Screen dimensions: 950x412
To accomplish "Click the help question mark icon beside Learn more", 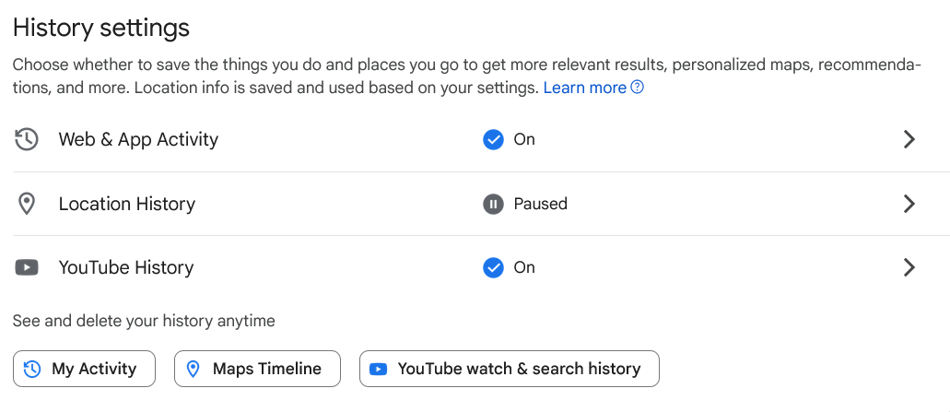I will point(637,88).
